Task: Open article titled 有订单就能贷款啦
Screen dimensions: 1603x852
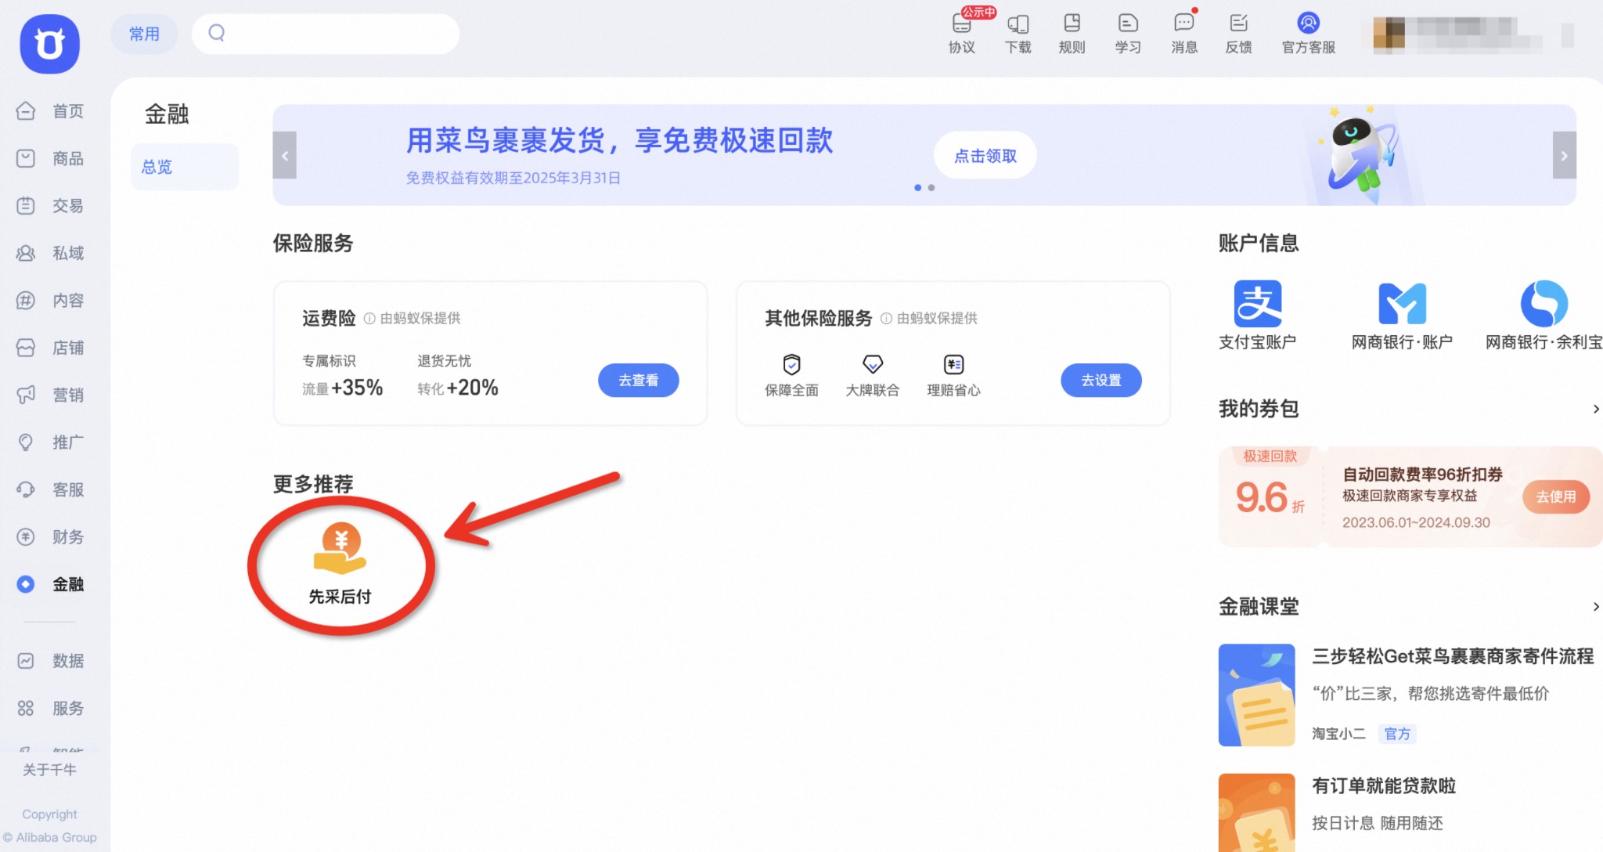Action: [1384, 785]
